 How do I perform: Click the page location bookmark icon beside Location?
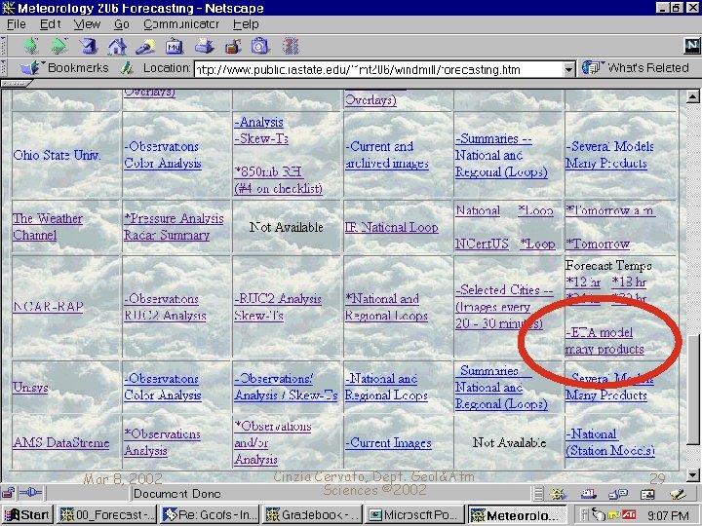tap(127, 68)
